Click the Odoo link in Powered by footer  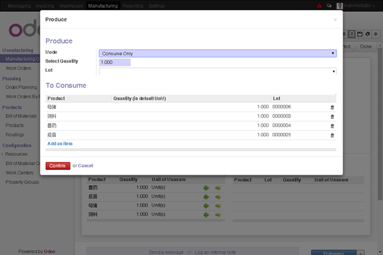[49, 252]
